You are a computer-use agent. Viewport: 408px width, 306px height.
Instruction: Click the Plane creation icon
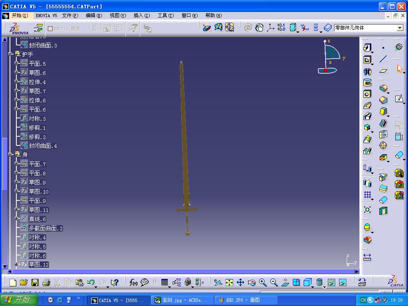(x=383, y=71)
